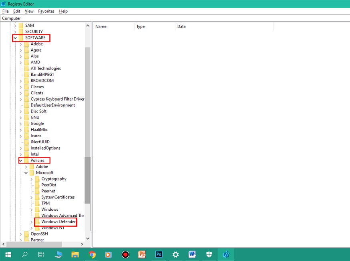Viewport: 350px width, 261px height.
Task: Open Windows Security shield icon
Action: click(209, 254)
